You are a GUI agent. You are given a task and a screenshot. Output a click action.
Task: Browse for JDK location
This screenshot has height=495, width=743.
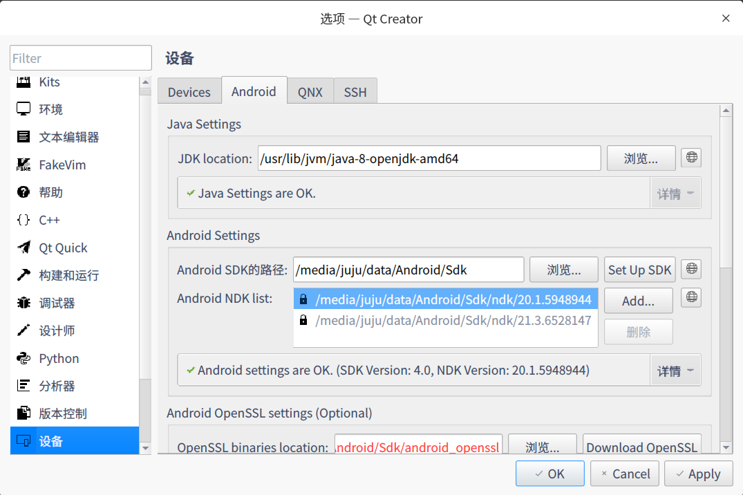(x=641, y=158)
